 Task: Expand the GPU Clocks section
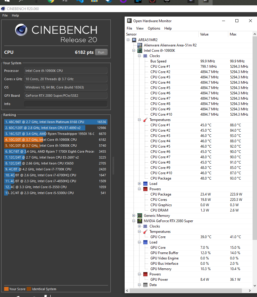[139, 226]
